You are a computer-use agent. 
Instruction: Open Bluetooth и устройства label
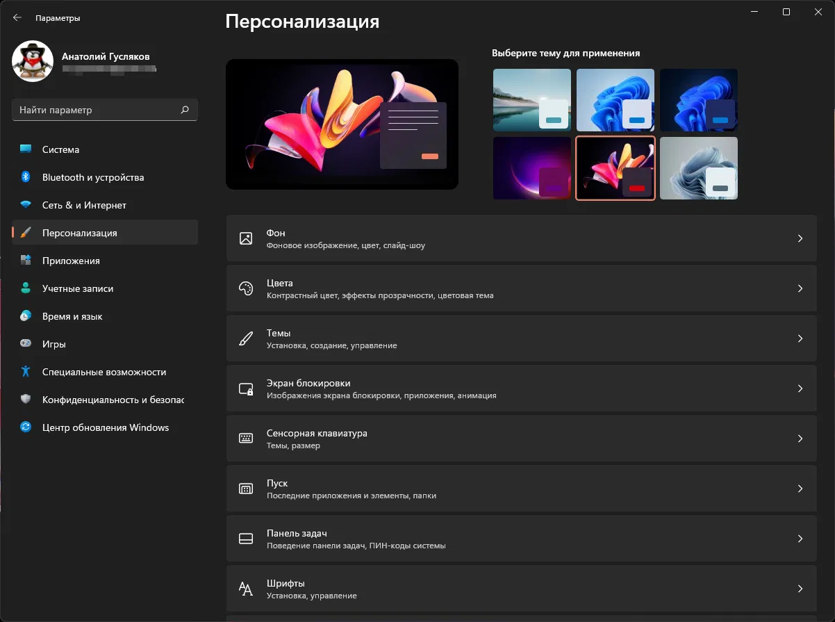coord(93,177)
